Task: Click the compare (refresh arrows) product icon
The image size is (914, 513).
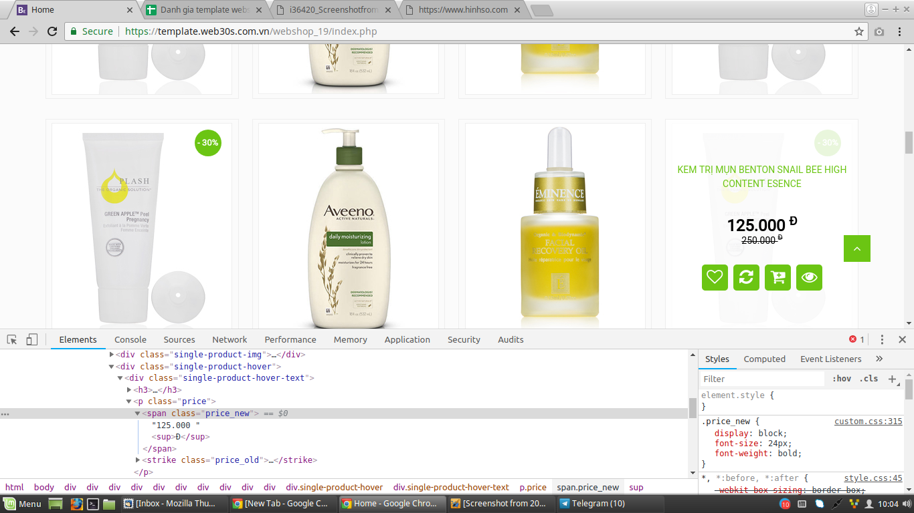Action: click(746, 277)
